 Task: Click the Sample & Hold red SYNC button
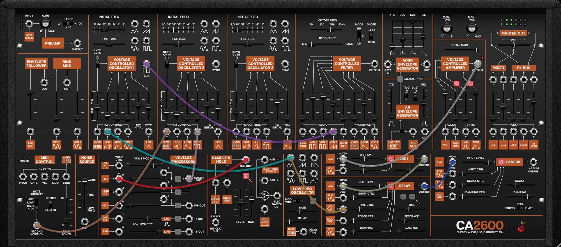(x=246, y=176)
